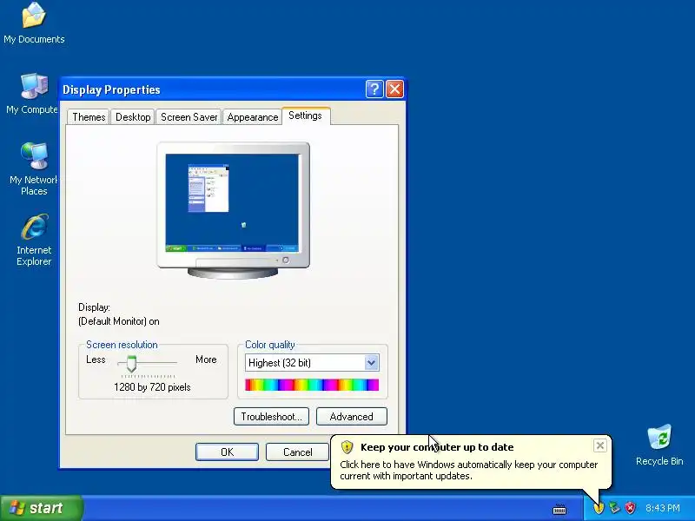Switch to the Themes tab

pyautogui.click(x=89, y=117)
